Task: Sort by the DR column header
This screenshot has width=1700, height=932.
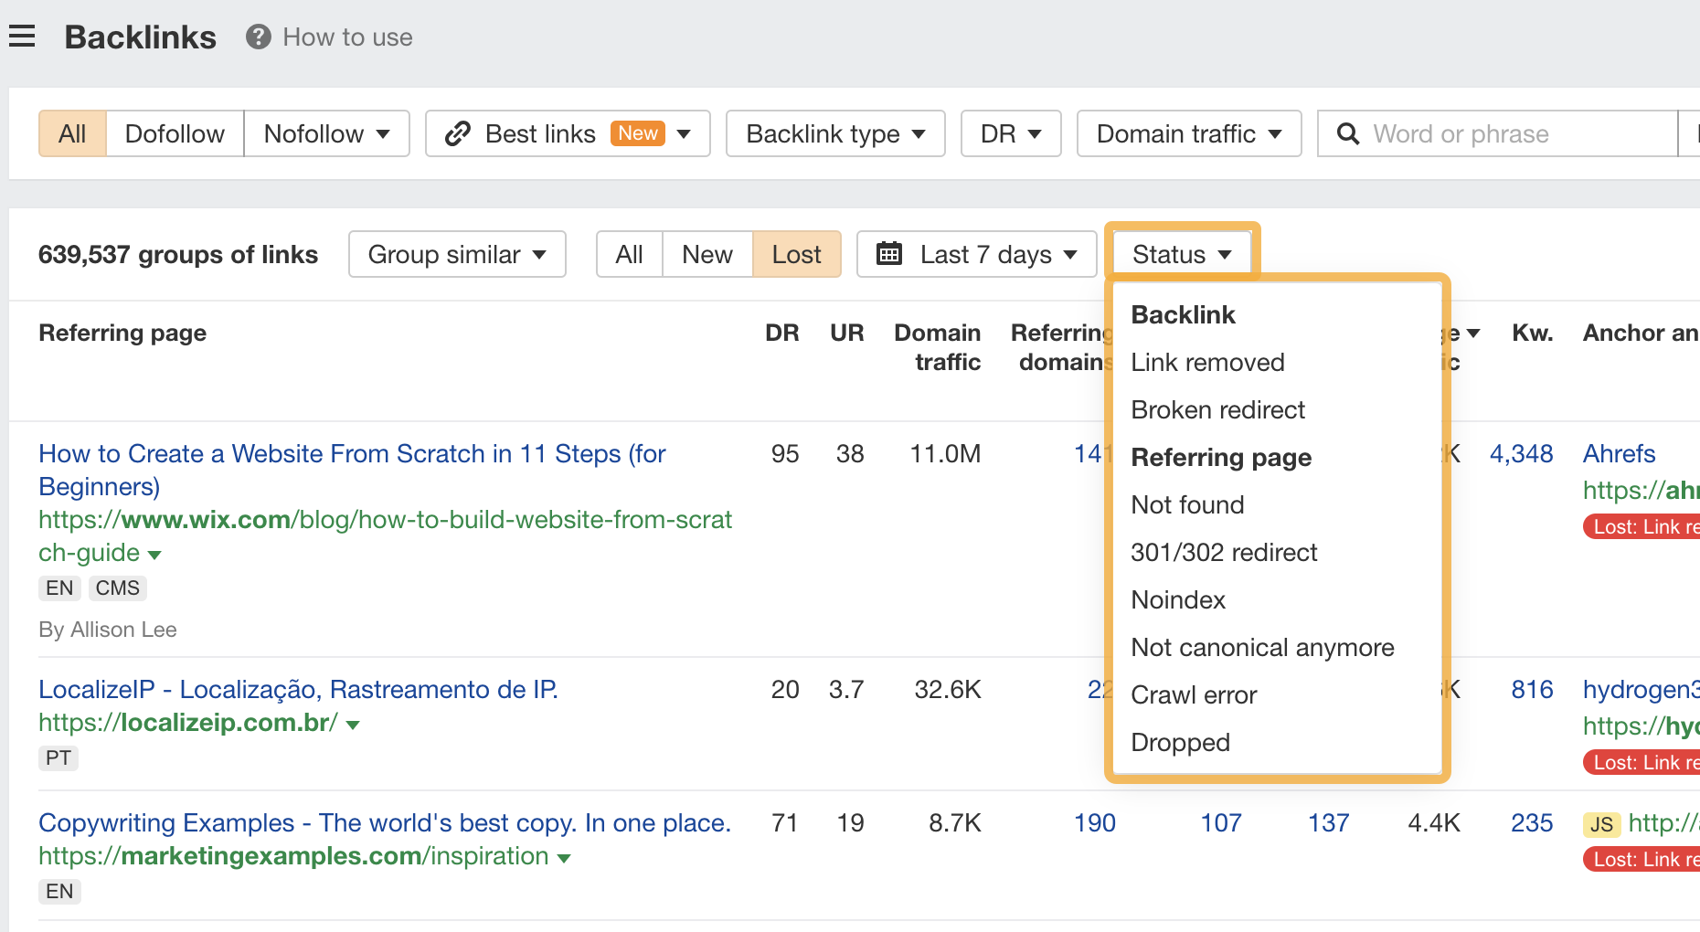Action: tap(781, 333)
